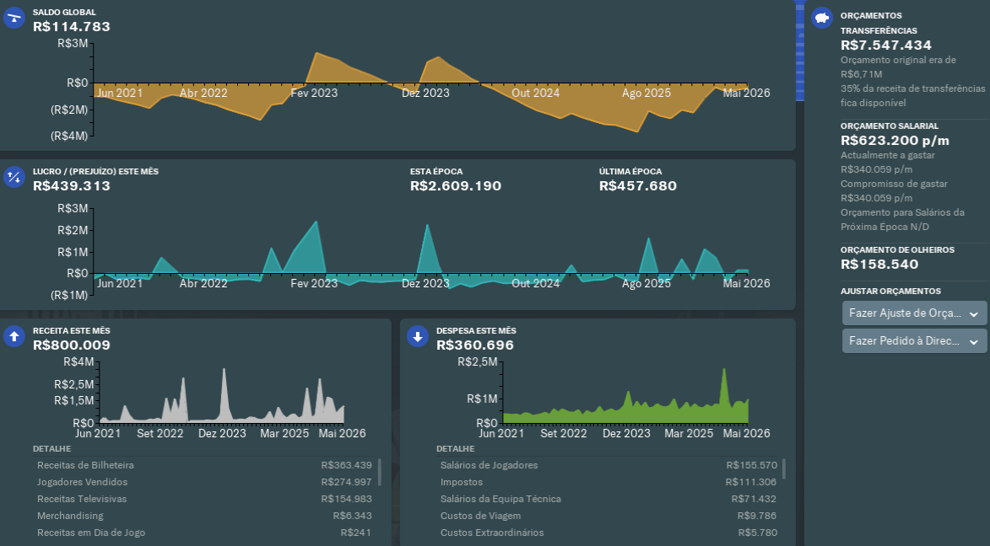Click the Saldo Global scale icon
The height and width of the screenshot is (546, 990).
pyautogui.click(x=14, y=18)
